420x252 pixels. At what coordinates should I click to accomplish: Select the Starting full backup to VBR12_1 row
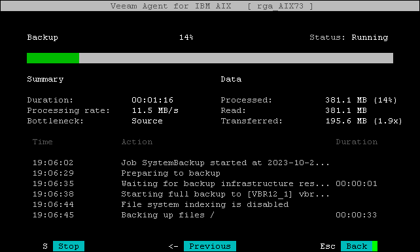click(205, 194)
